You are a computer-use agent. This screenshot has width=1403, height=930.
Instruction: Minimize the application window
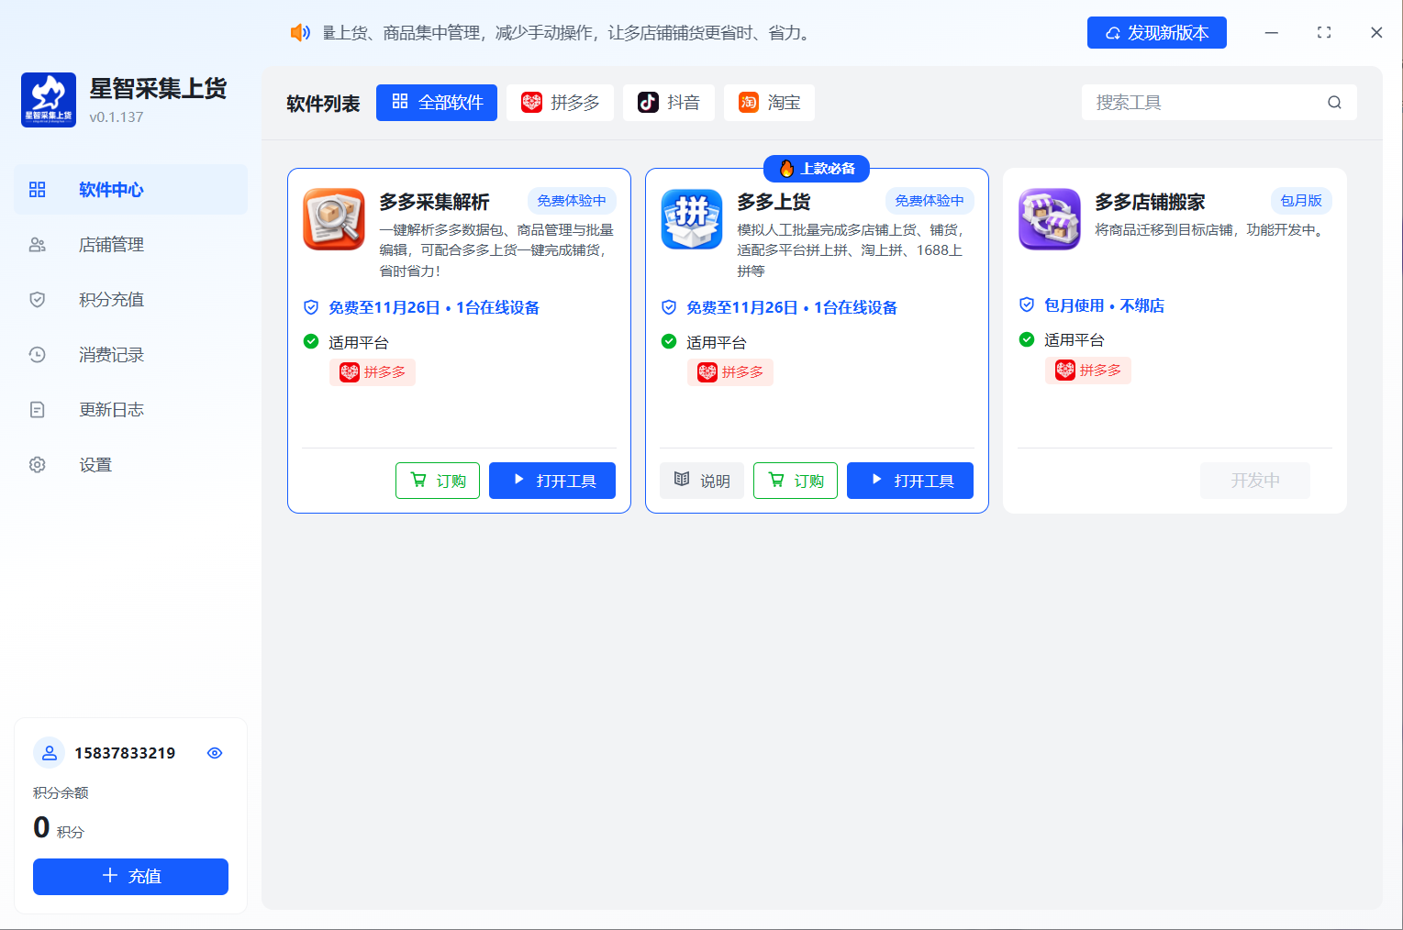[1272, 33]
